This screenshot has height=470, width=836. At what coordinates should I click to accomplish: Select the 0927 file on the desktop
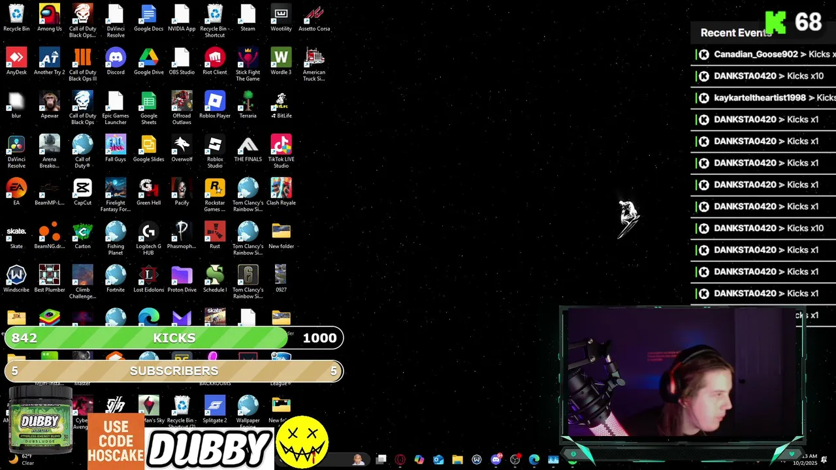pyautogui.click(x=281, y=279)
